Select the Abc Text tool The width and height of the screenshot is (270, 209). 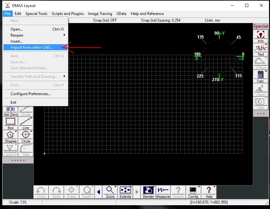coord(260,50)
